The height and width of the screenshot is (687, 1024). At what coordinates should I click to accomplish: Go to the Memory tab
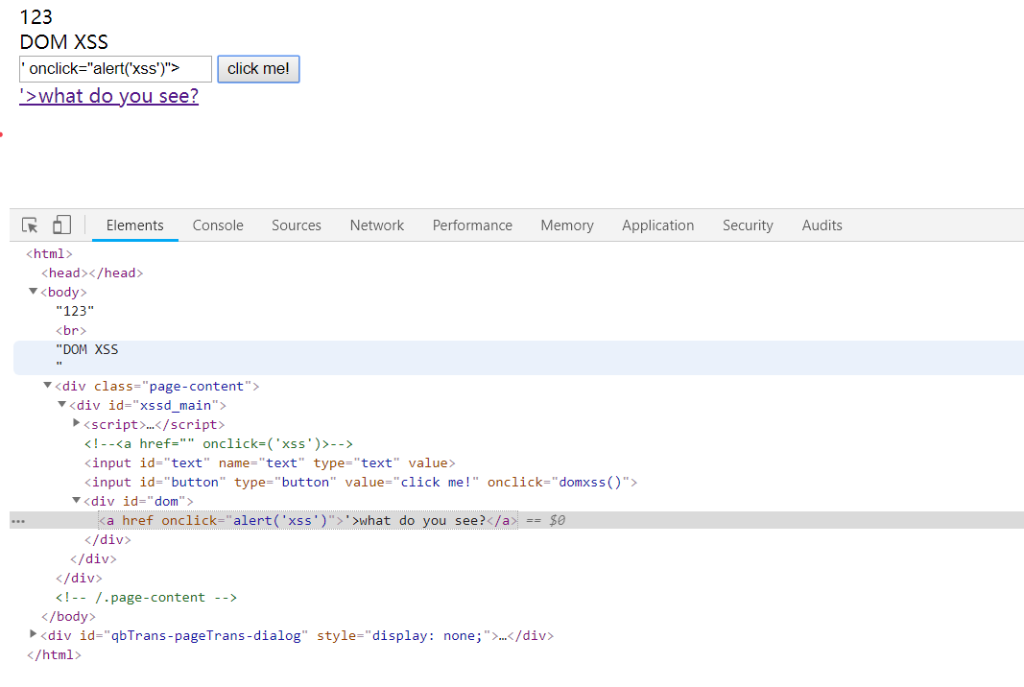coord(567,225)
